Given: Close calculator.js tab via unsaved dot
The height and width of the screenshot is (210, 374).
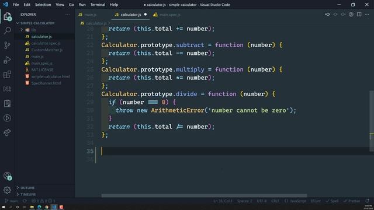Looking at the screenshot, I should pyautogui.click(x=146, y=15).
